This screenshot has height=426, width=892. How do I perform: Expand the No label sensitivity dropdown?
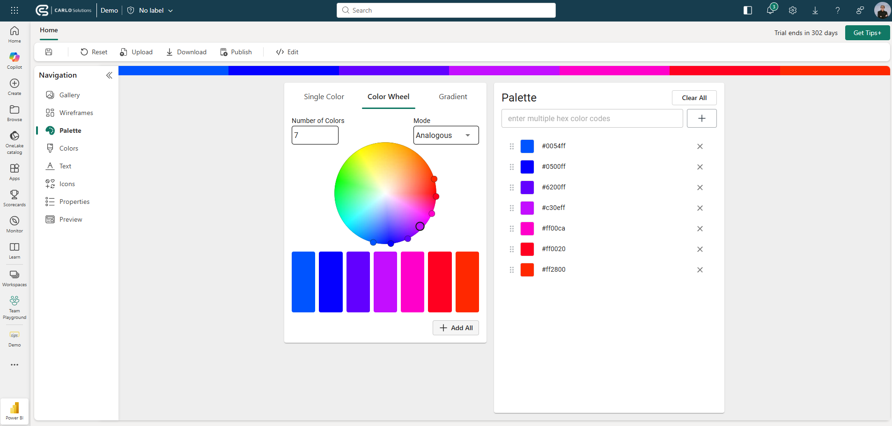click(149, 10)
